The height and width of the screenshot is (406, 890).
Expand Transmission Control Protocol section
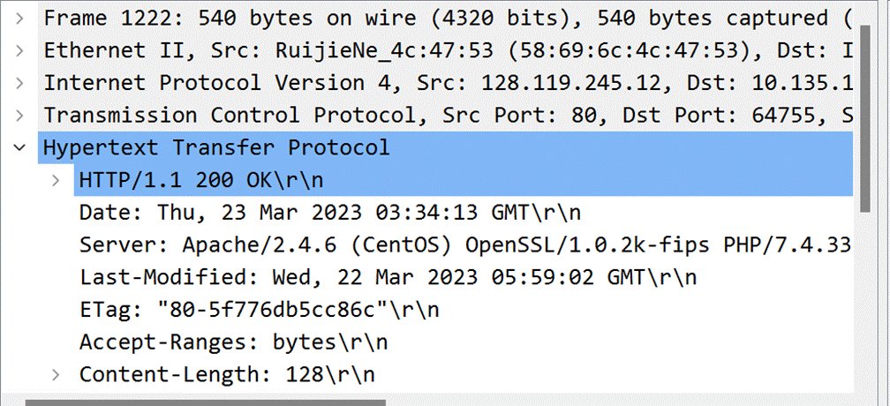[19, 116]
